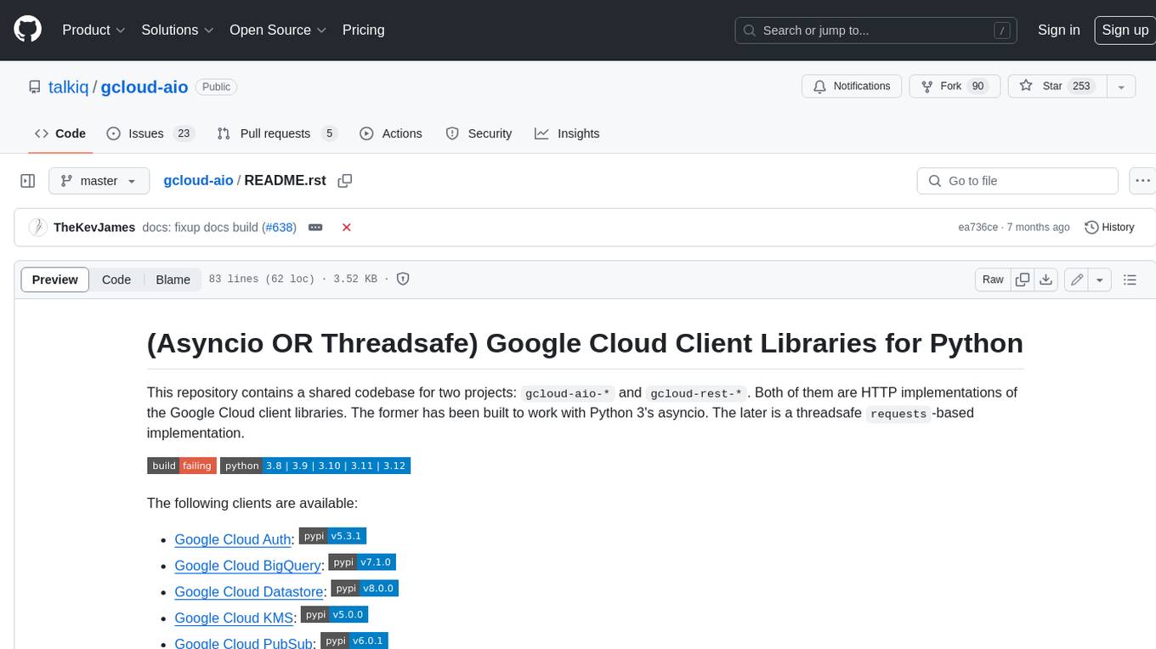The width and height of the screenshot is (1156, 649).
Task: Open the Google Cloud KMS link
Action: (x=235, y=618)
